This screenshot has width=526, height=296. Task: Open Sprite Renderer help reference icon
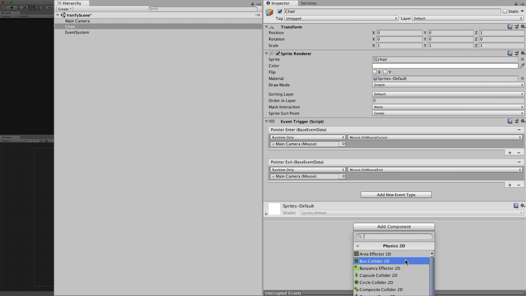510,53
